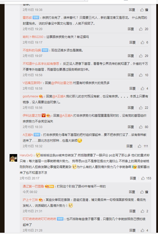
Task: Open 不知道什么名字比较有意思 user profile
Action: (x=41, y=64)
